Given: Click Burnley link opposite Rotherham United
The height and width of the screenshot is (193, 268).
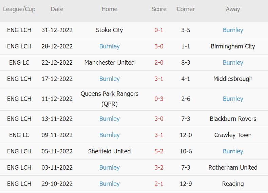Looking at the screenshot, I should (x=109, y=168).
